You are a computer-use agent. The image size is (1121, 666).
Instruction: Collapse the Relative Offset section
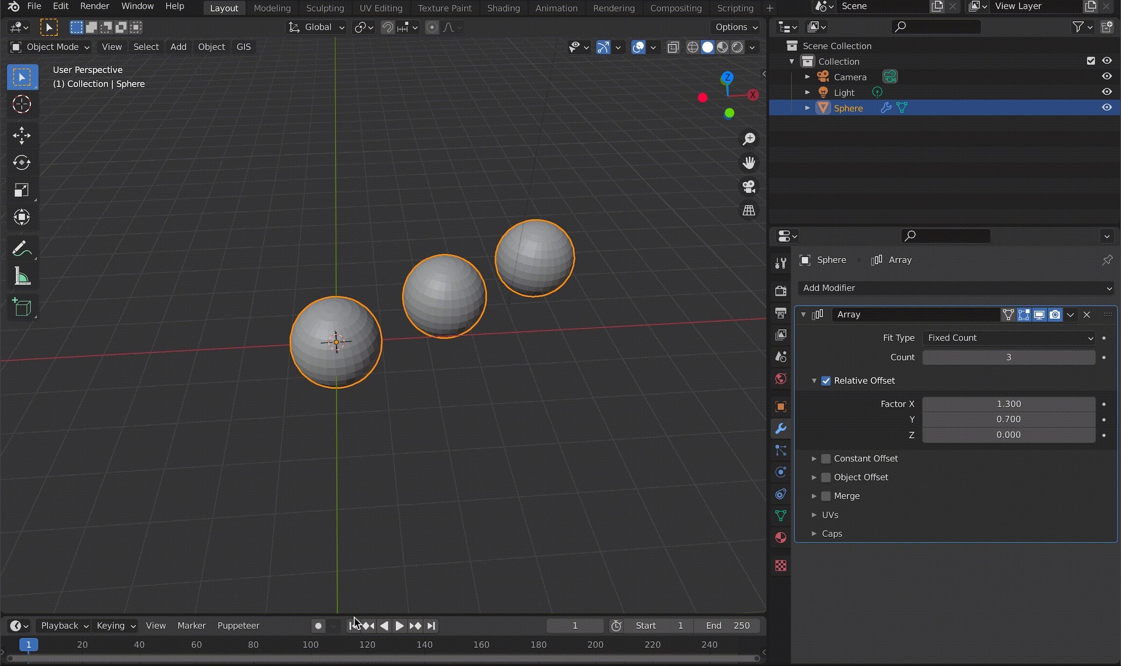pyautogui.click(x=814, y=381)
